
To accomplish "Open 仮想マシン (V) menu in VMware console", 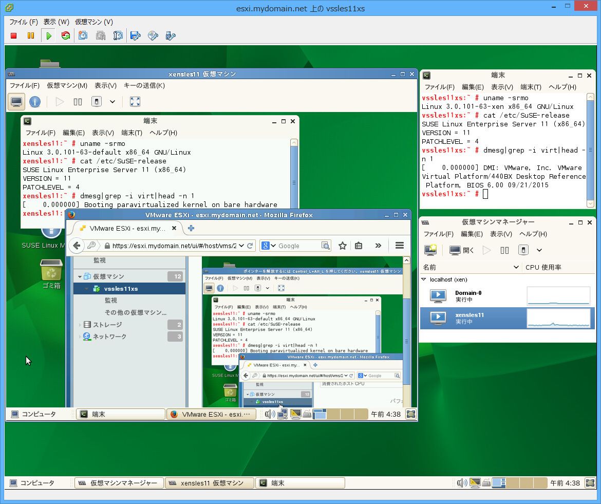I will click(x=94, y=22).
